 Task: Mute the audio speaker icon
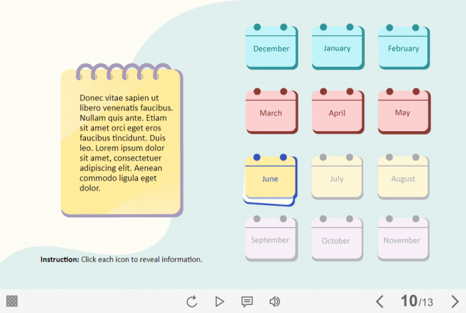coord(274,302)
